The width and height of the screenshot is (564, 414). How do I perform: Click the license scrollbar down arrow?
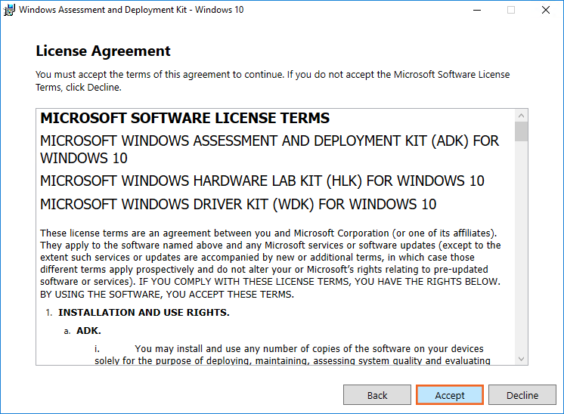(521, 358)
